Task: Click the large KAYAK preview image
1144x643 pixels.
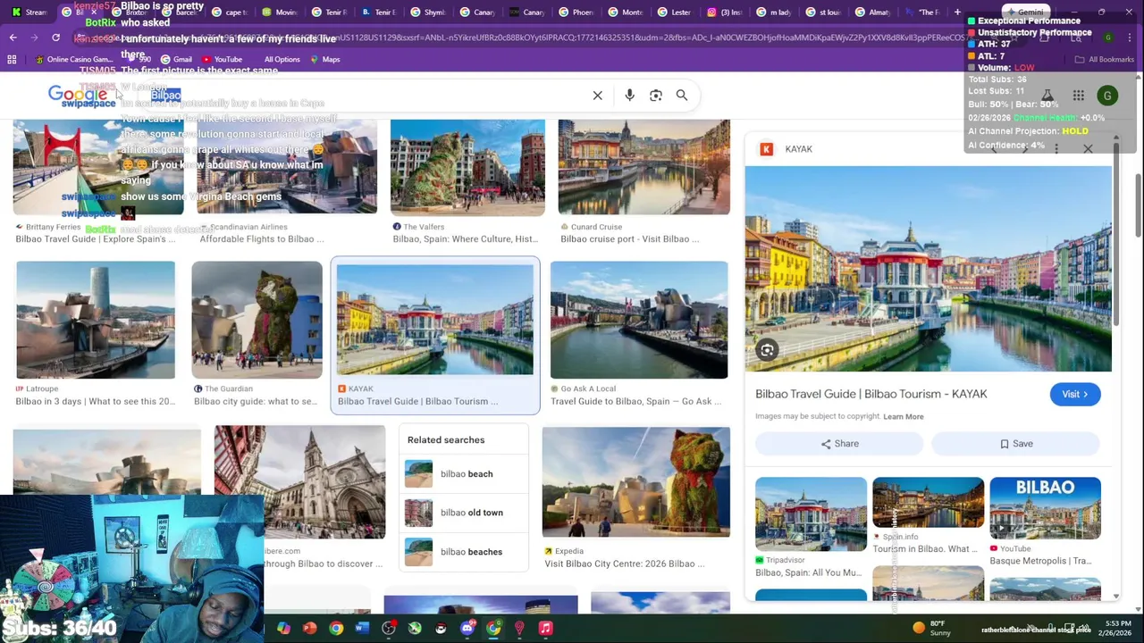Action: (x=928, y=269)
